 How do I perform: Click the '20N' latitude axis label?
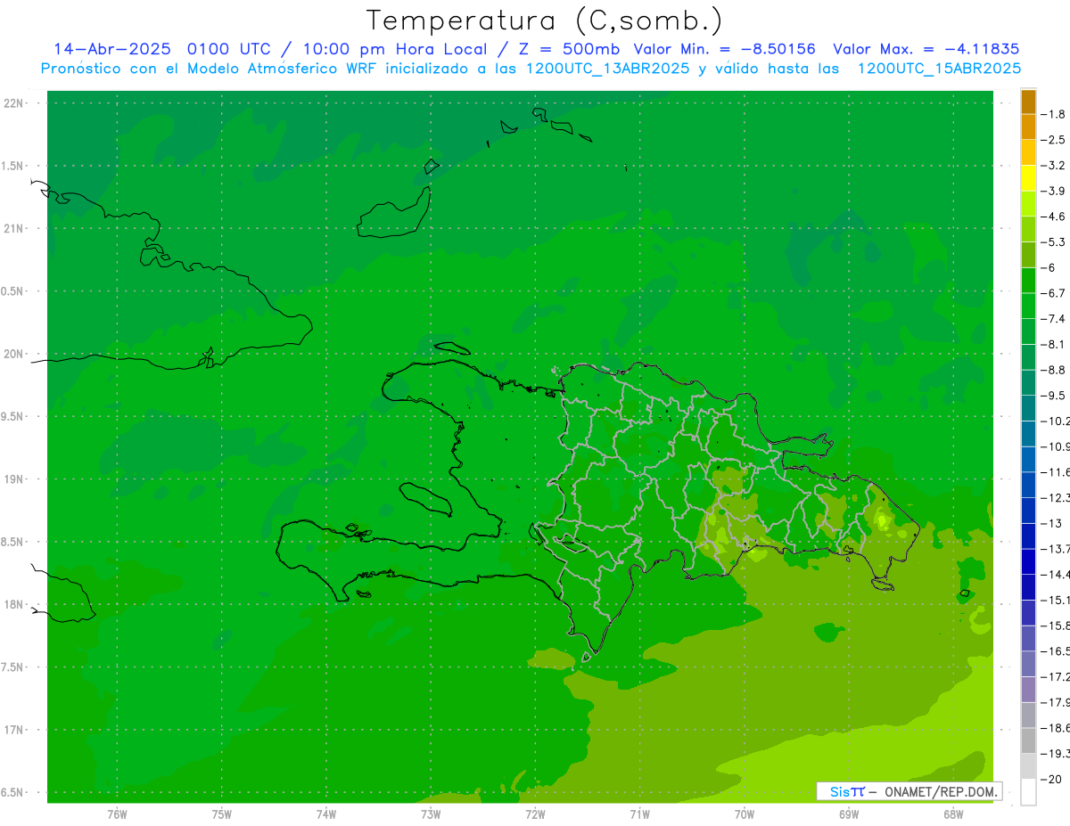[13, 354]
